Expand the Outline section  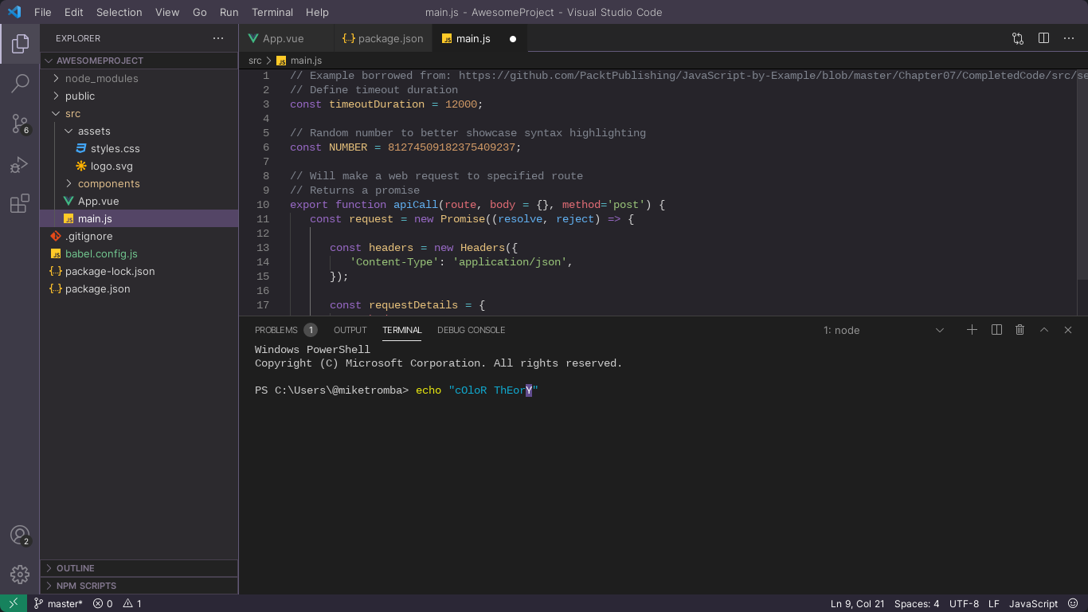(139, 568)
